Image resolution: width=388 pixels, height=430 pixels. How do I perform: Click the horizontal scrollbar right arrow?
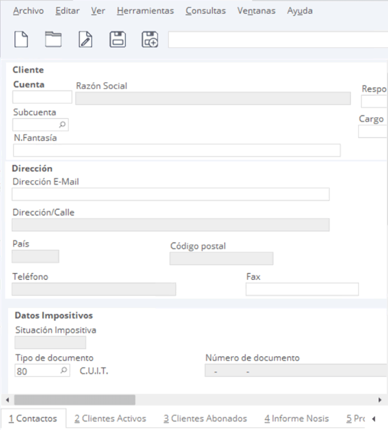click(x=380, y=400)
